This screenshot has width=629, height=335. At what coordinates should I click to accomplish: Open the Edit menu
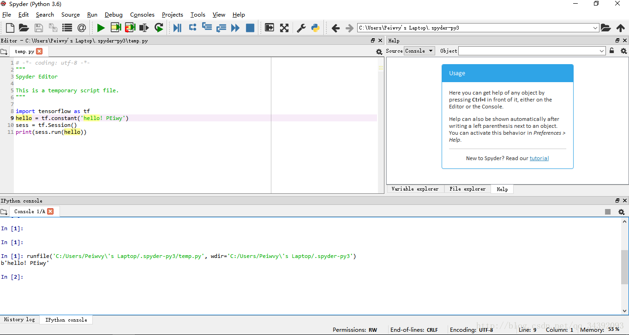(24, 15)
